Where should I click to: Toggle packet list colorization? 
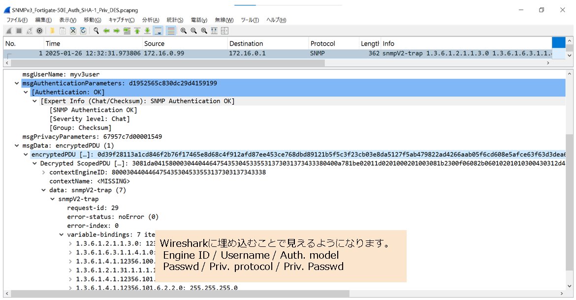171,31
